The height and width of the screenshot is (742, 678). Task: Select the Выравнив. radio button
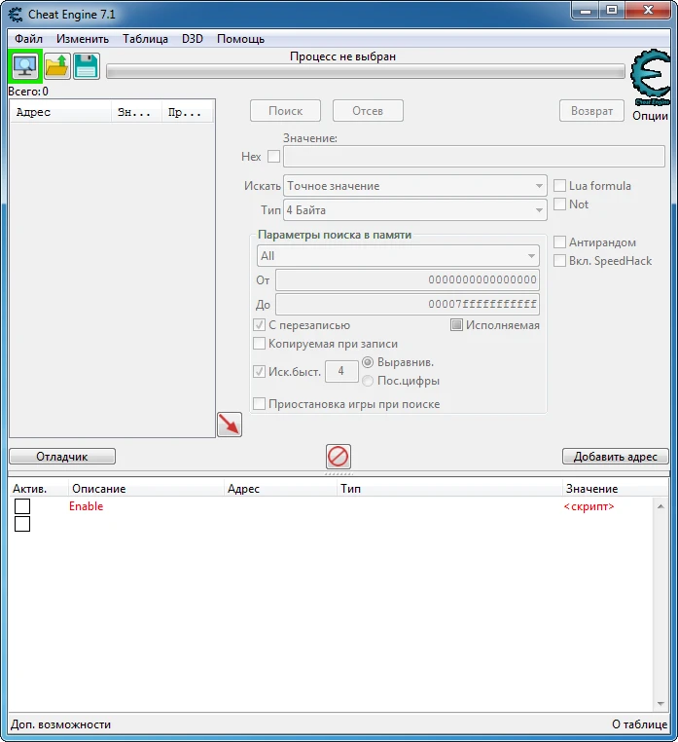pyautogui.click(x=368, y=362)
